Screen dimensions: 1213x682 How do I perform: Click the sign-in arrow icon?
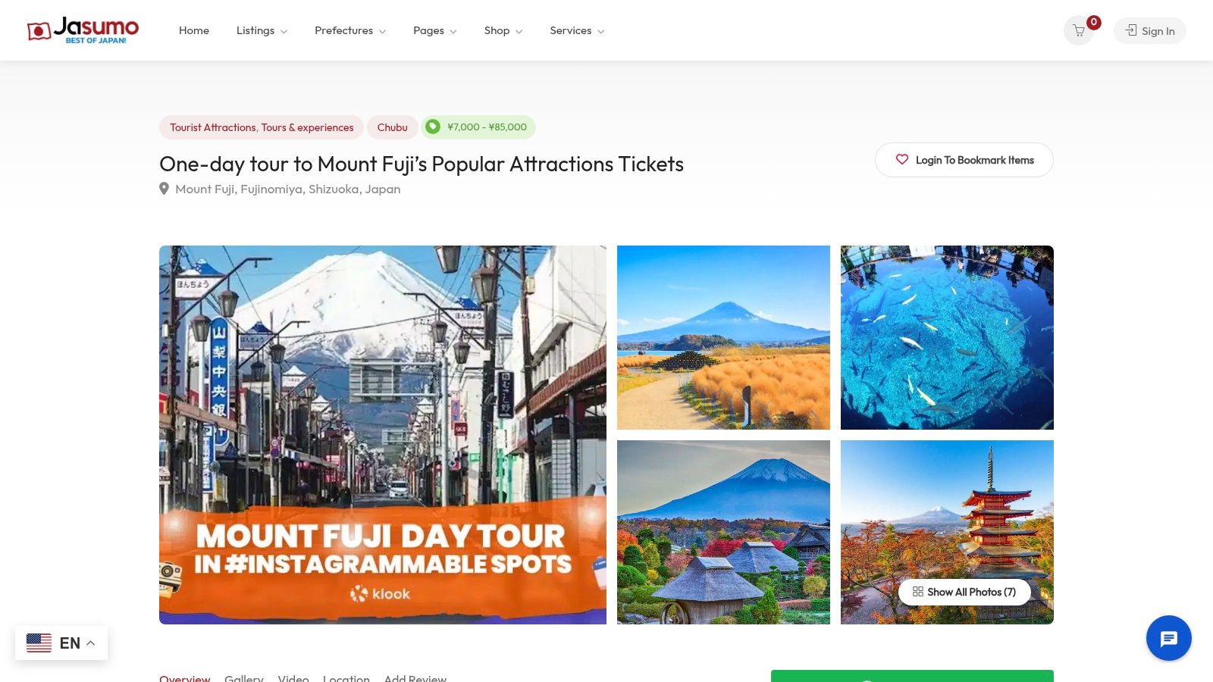pos(1131,30)
